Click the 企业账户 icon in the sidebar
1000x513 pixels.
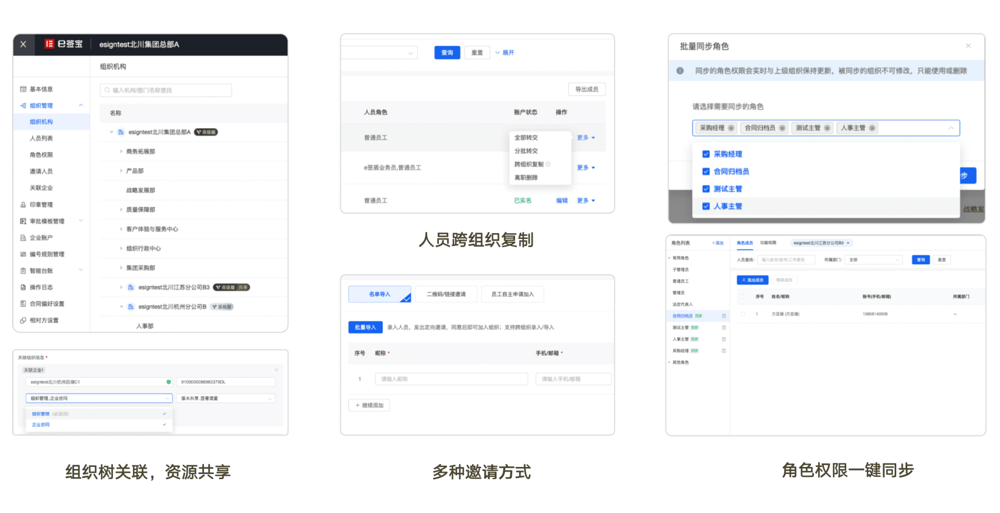tap(23, 238)
